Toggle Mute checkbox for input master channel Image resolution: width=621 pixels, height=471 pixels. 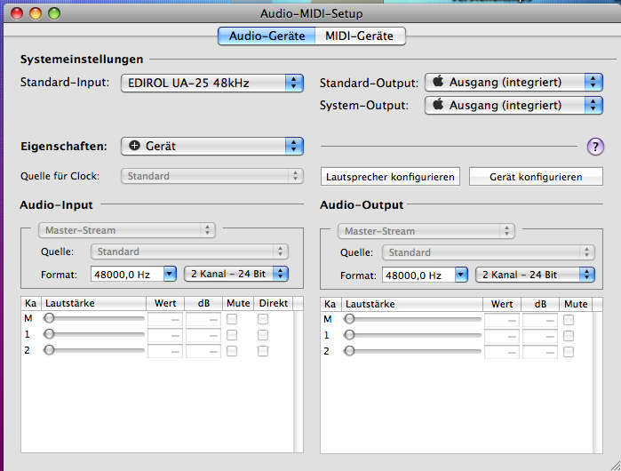coord(232,318)
